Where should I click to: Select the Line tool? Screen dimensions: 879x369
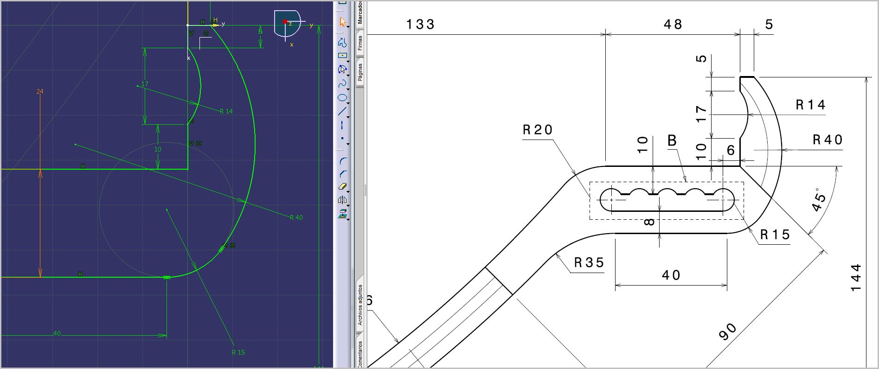coord(342,111)
